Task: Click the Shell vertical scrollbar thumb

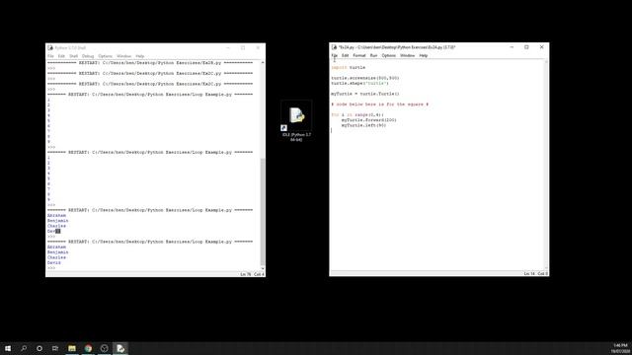Action: 263,211
